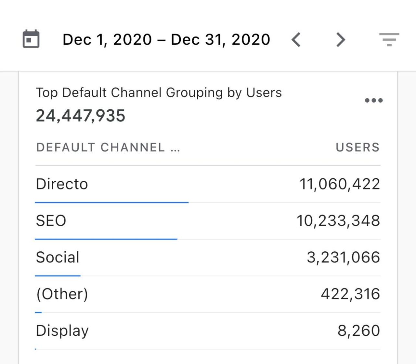This screenshot has width=416, height=364.
Task: Click the Top Default Channel Grouping title
Action: 159,92
